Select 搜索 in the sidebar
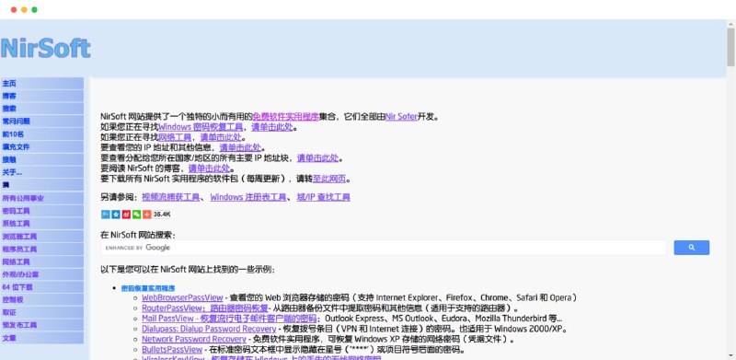The height and width of the screenshot is (360, 736). click(x=42, y=109)
